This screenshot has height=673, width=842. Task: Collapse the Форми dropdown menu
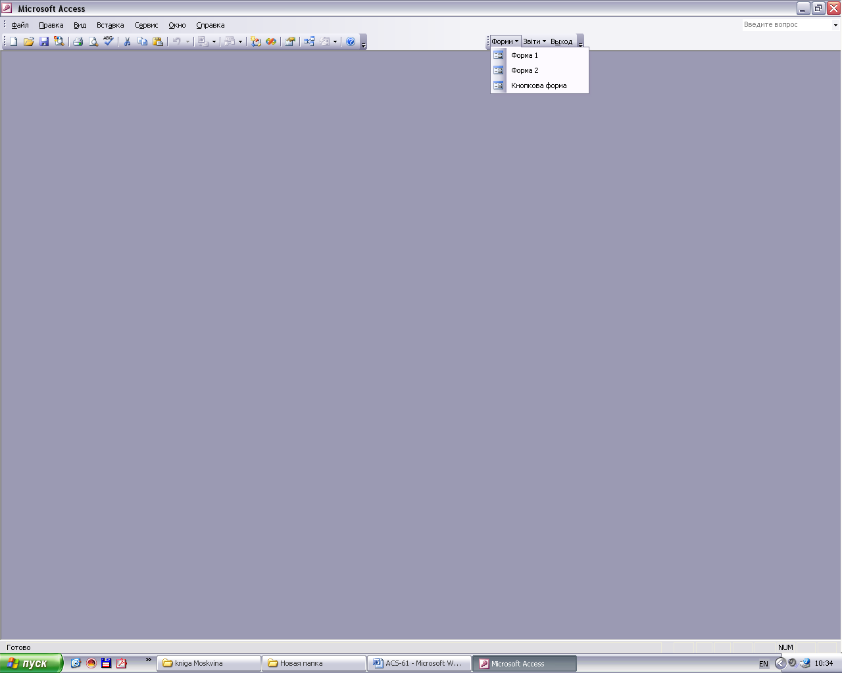(505, 41)
